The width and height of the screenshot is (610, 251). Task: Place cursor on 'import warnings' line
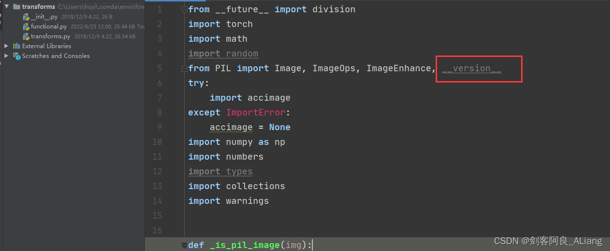click(228, 201)
